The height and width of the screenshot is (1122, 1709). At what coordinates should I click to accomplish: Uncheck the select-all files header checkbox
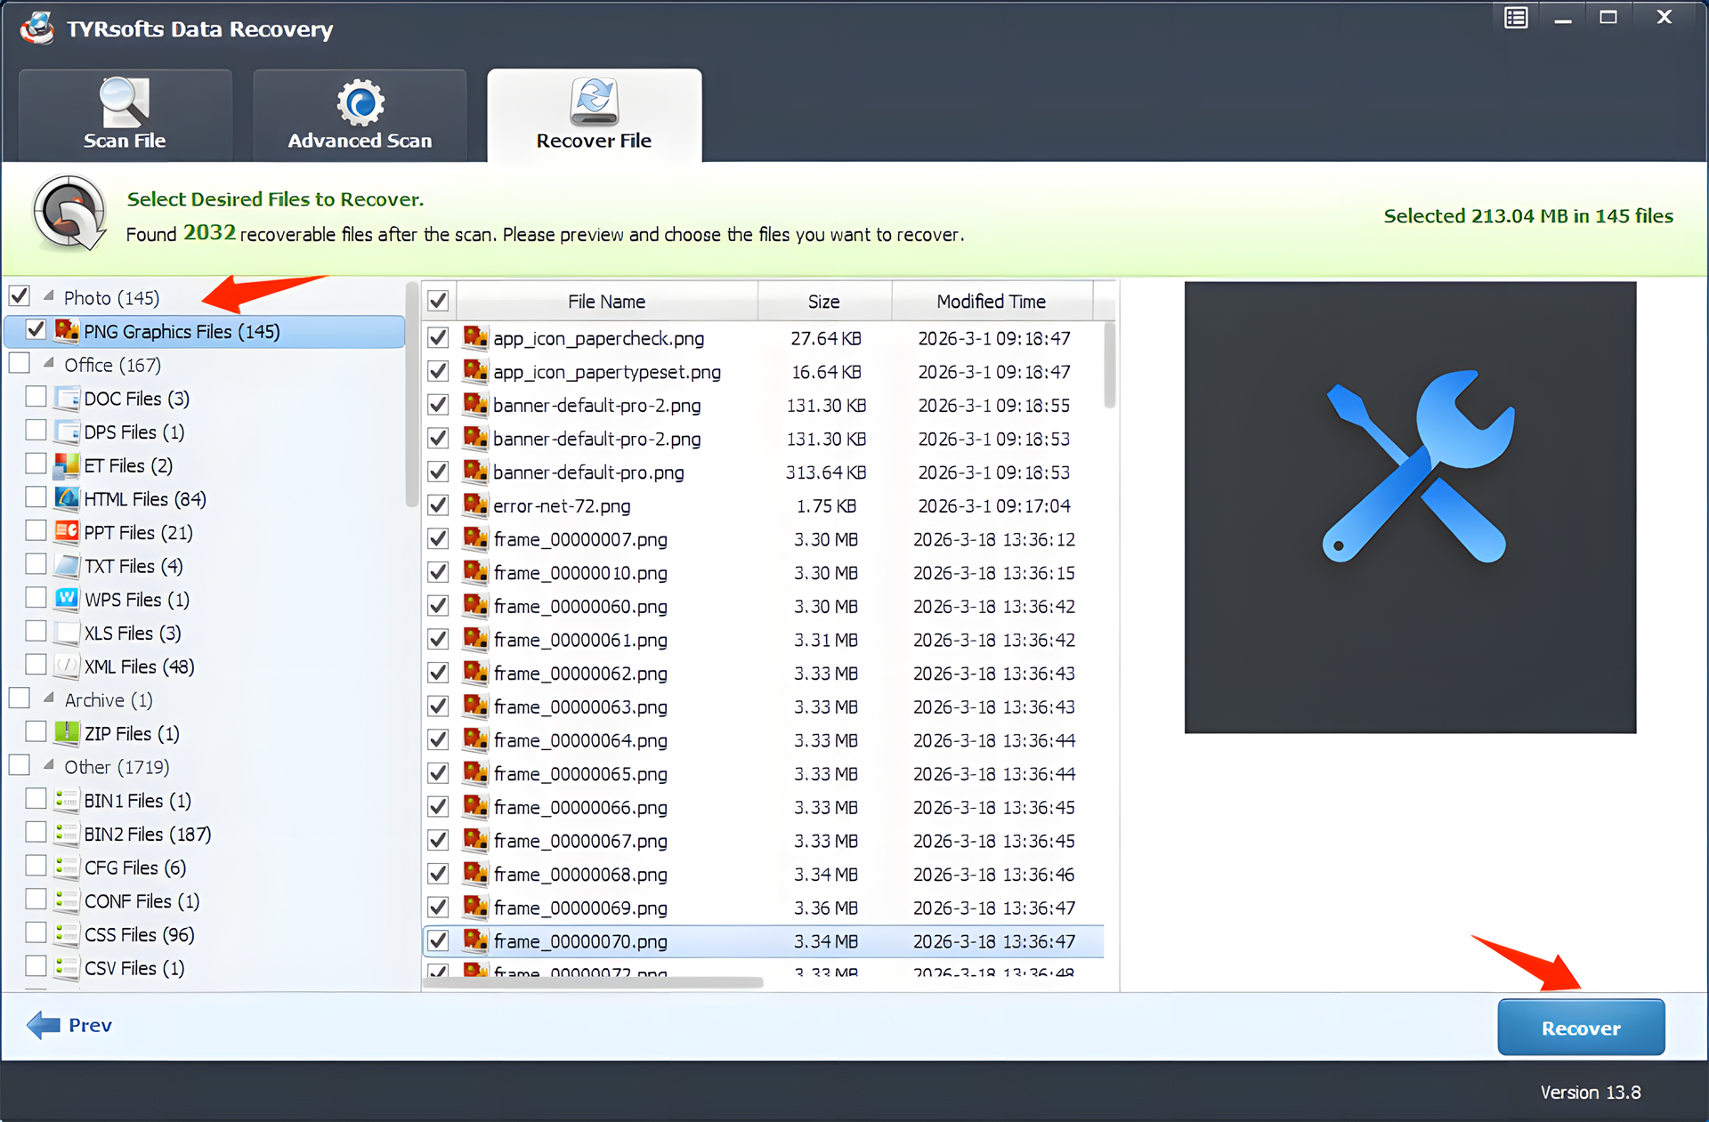point(438,301)
